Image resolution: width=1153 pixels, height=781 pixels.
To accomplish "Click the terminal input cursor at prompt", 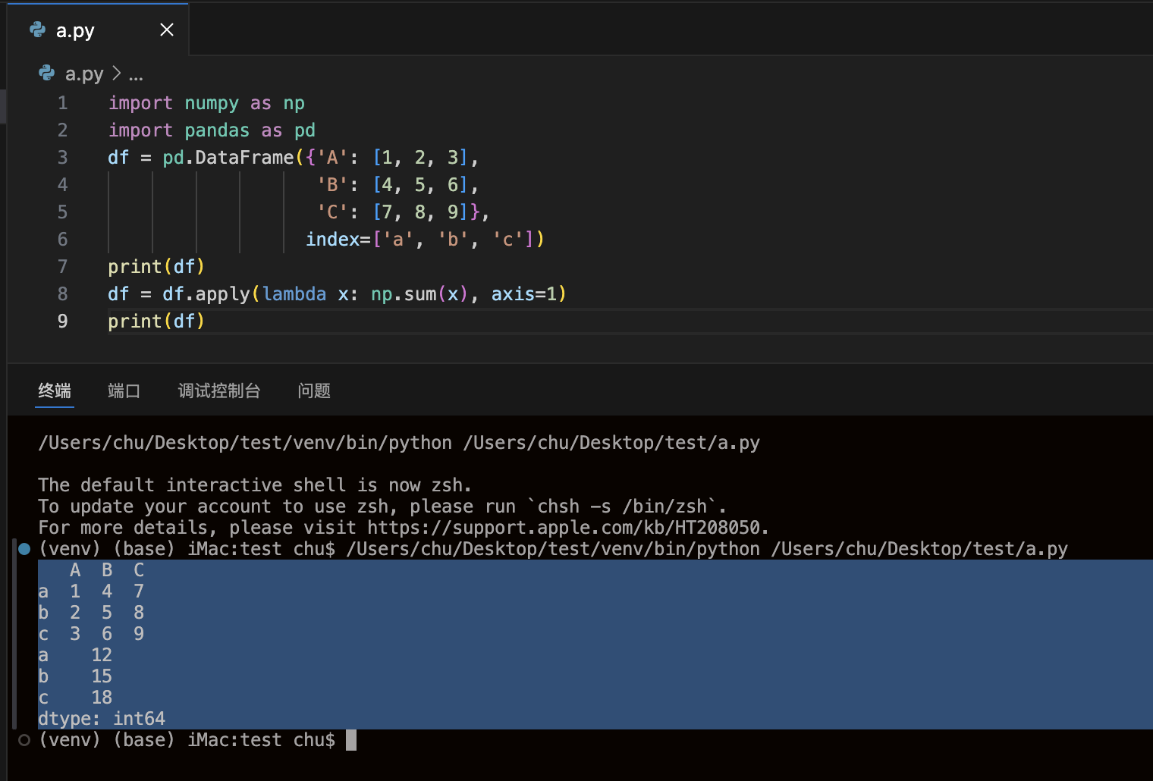I will pos(351,740).
